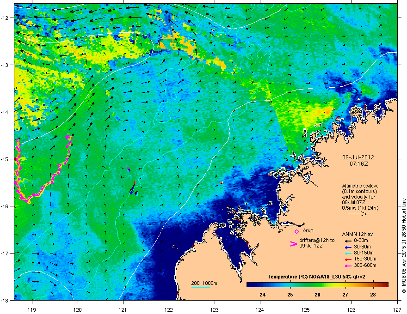Click the blue 30-80m ANMN arrow

point(348,247)
